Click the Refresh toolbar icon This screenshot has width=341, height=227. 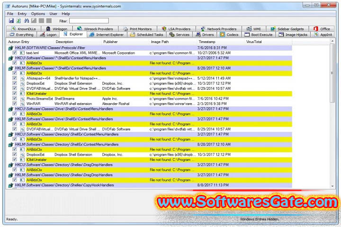point(18,21)
